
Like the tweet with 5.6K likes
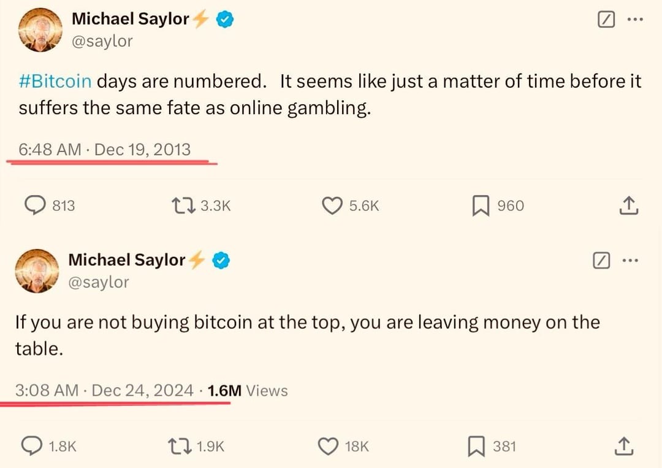coord(332,206)
